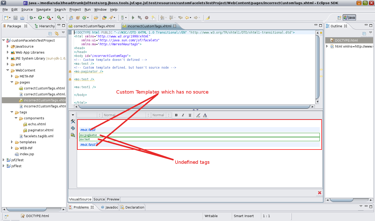Screen dimensions: 375x221
Task: Open the Navigate menu
Action: [43, 9]
